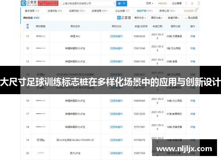
Task: Open the 历史信息 53 VIP tab
Action: (191, 11)
